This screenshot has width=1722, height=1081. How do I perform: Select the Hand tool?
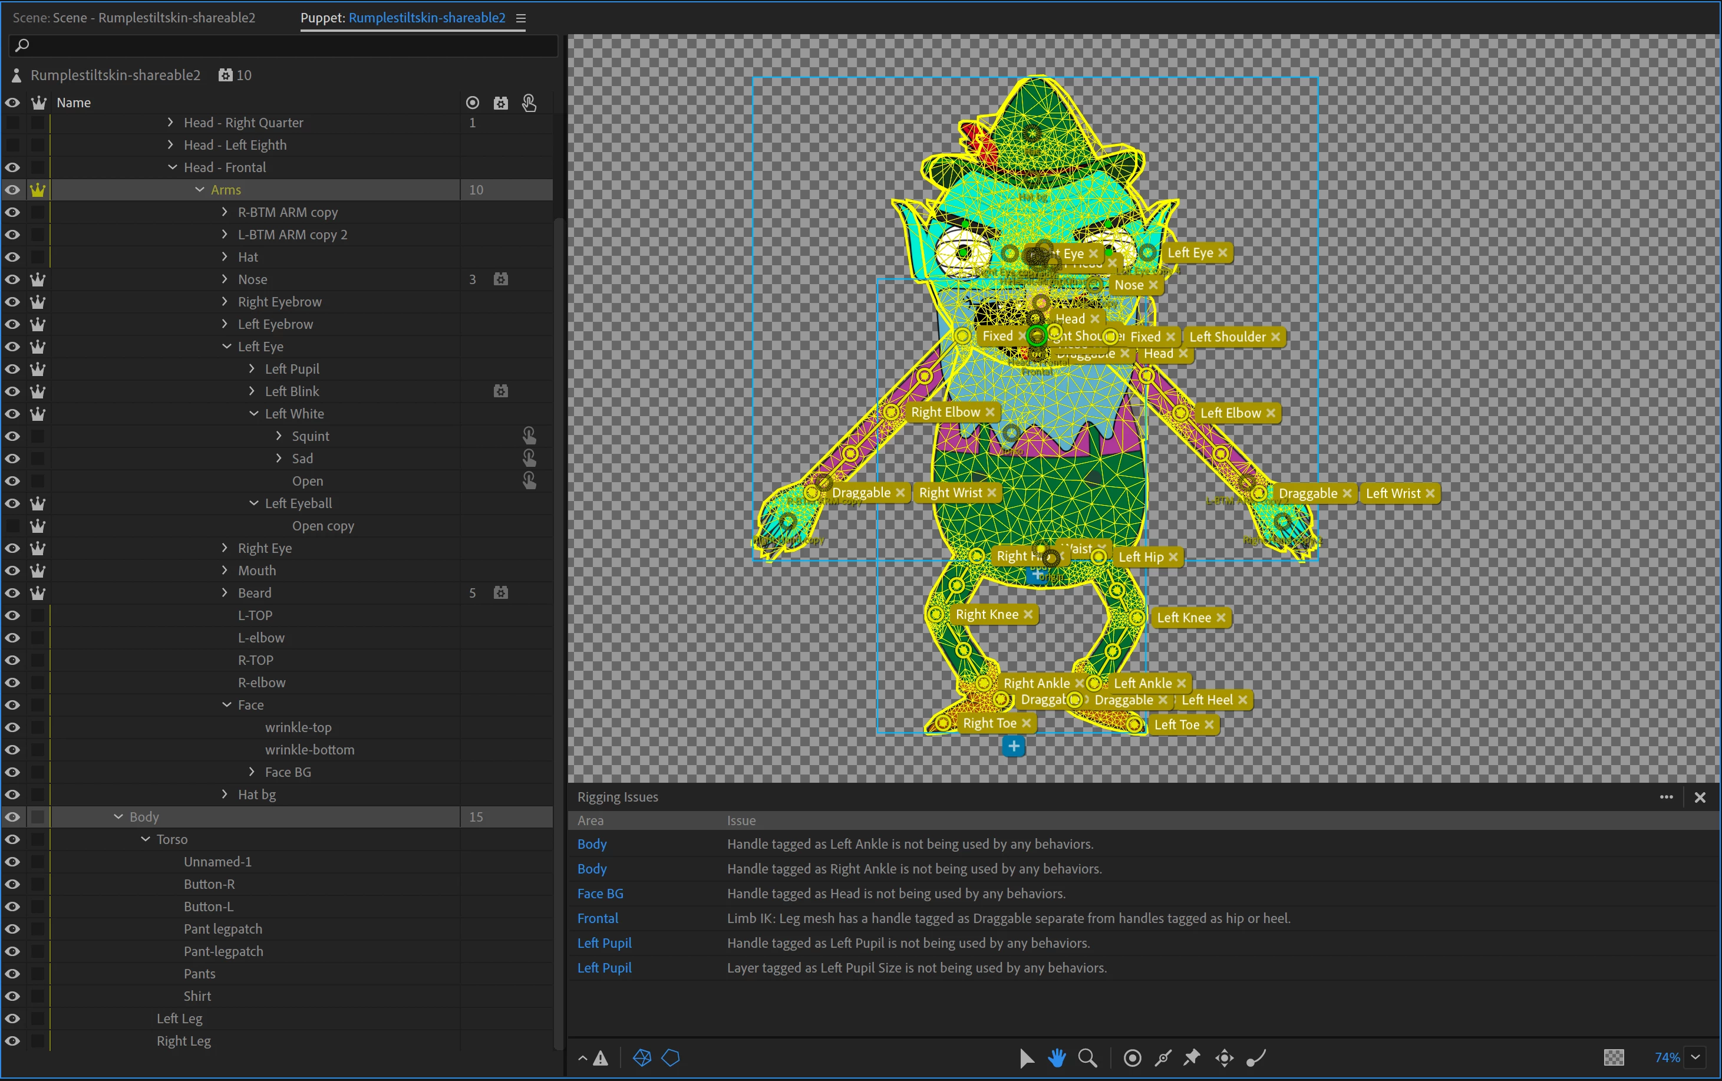(1057, 1057)
